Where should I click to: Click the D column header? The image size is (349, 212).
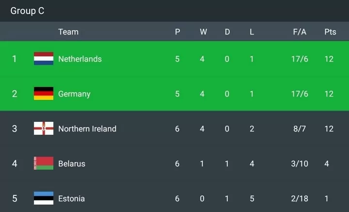point(227,32)
